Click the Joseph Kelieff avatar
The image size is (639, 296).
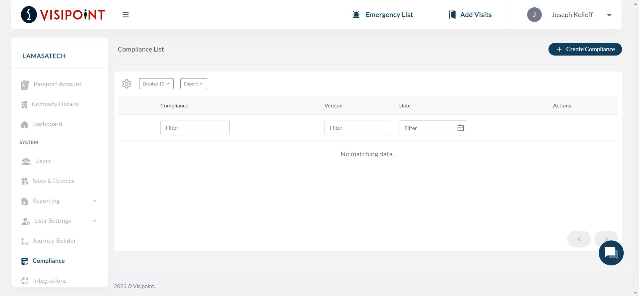point(534,15)
